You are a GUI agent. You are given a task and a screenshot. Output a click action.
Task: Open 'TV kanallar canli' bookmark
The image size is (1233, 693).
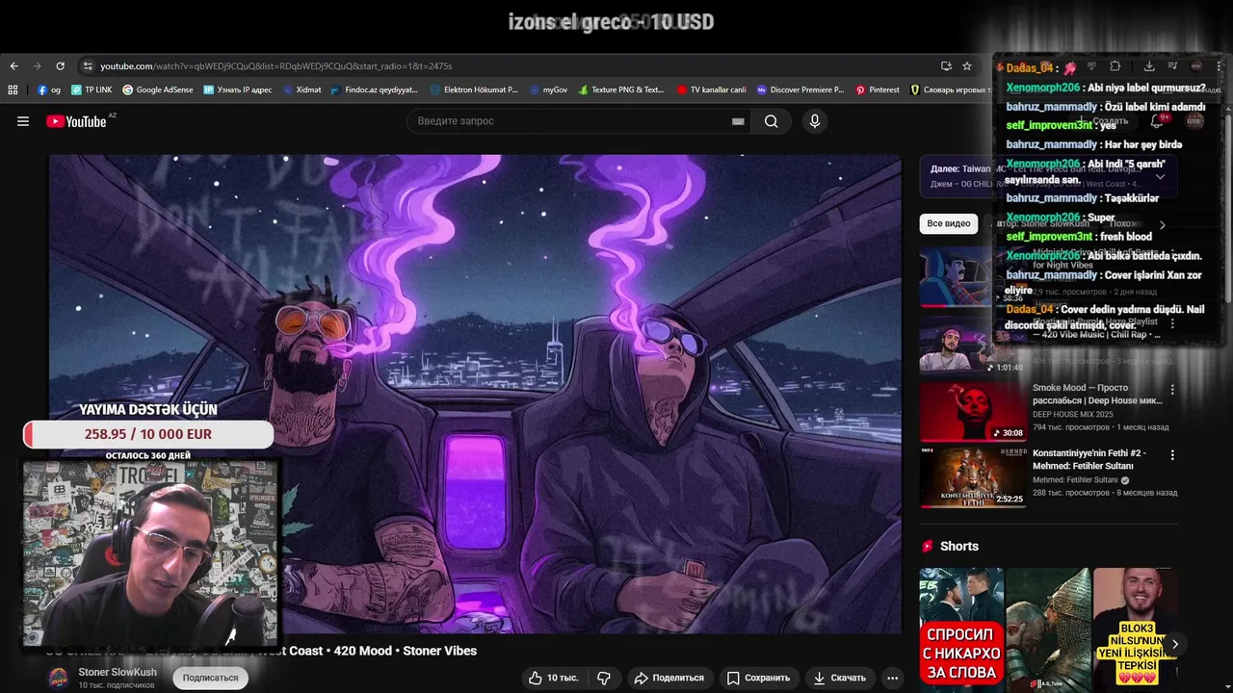click(x=711, y=90)
